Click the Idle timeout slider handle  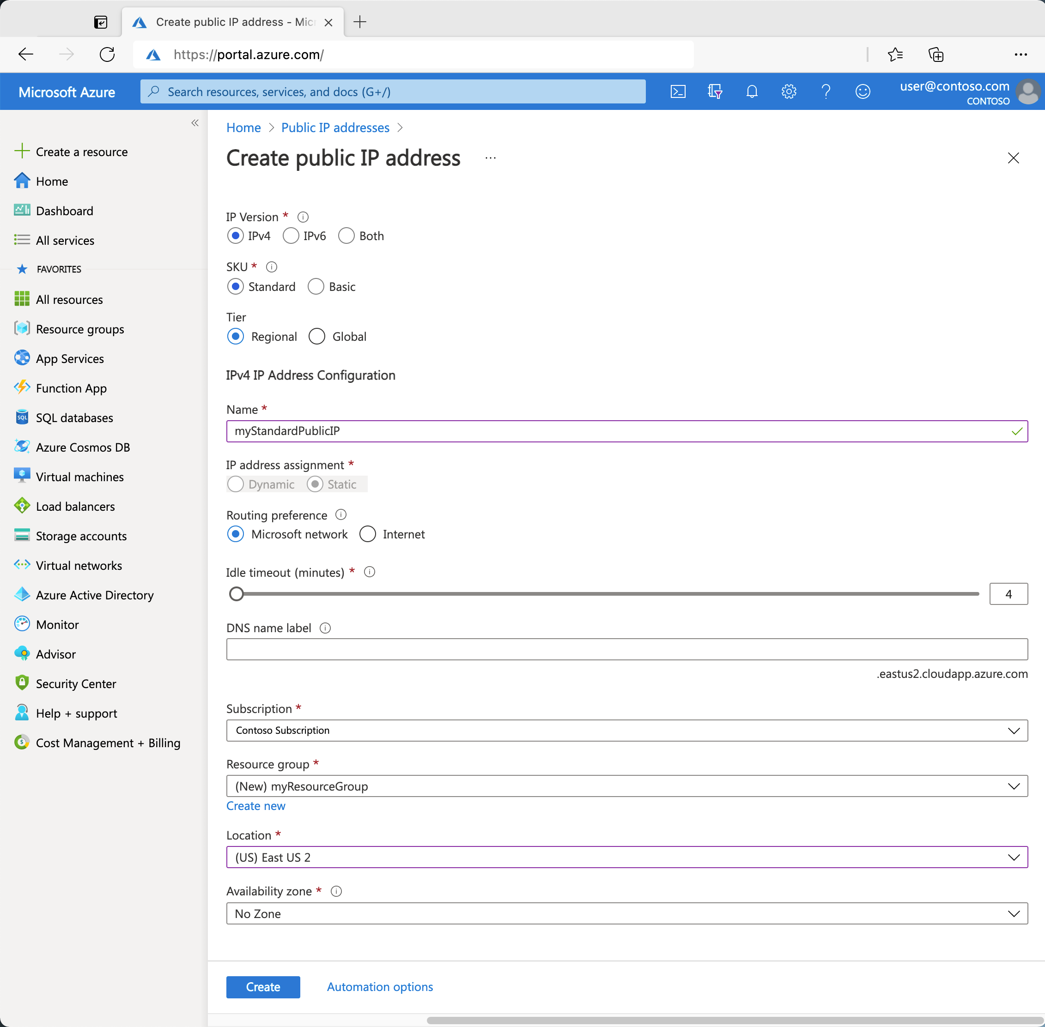pos(236,594)
